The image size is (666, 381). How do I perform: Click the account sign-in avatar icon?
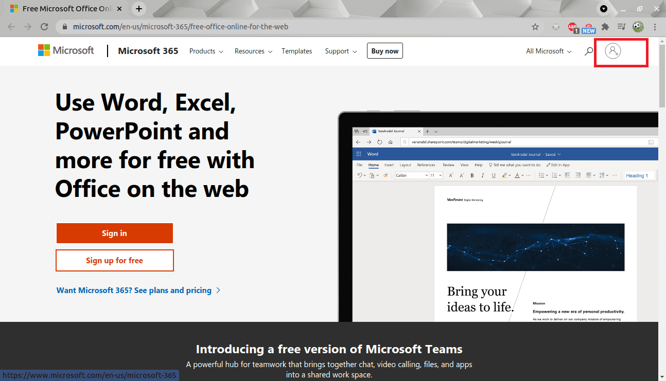(x=612, y=51)
